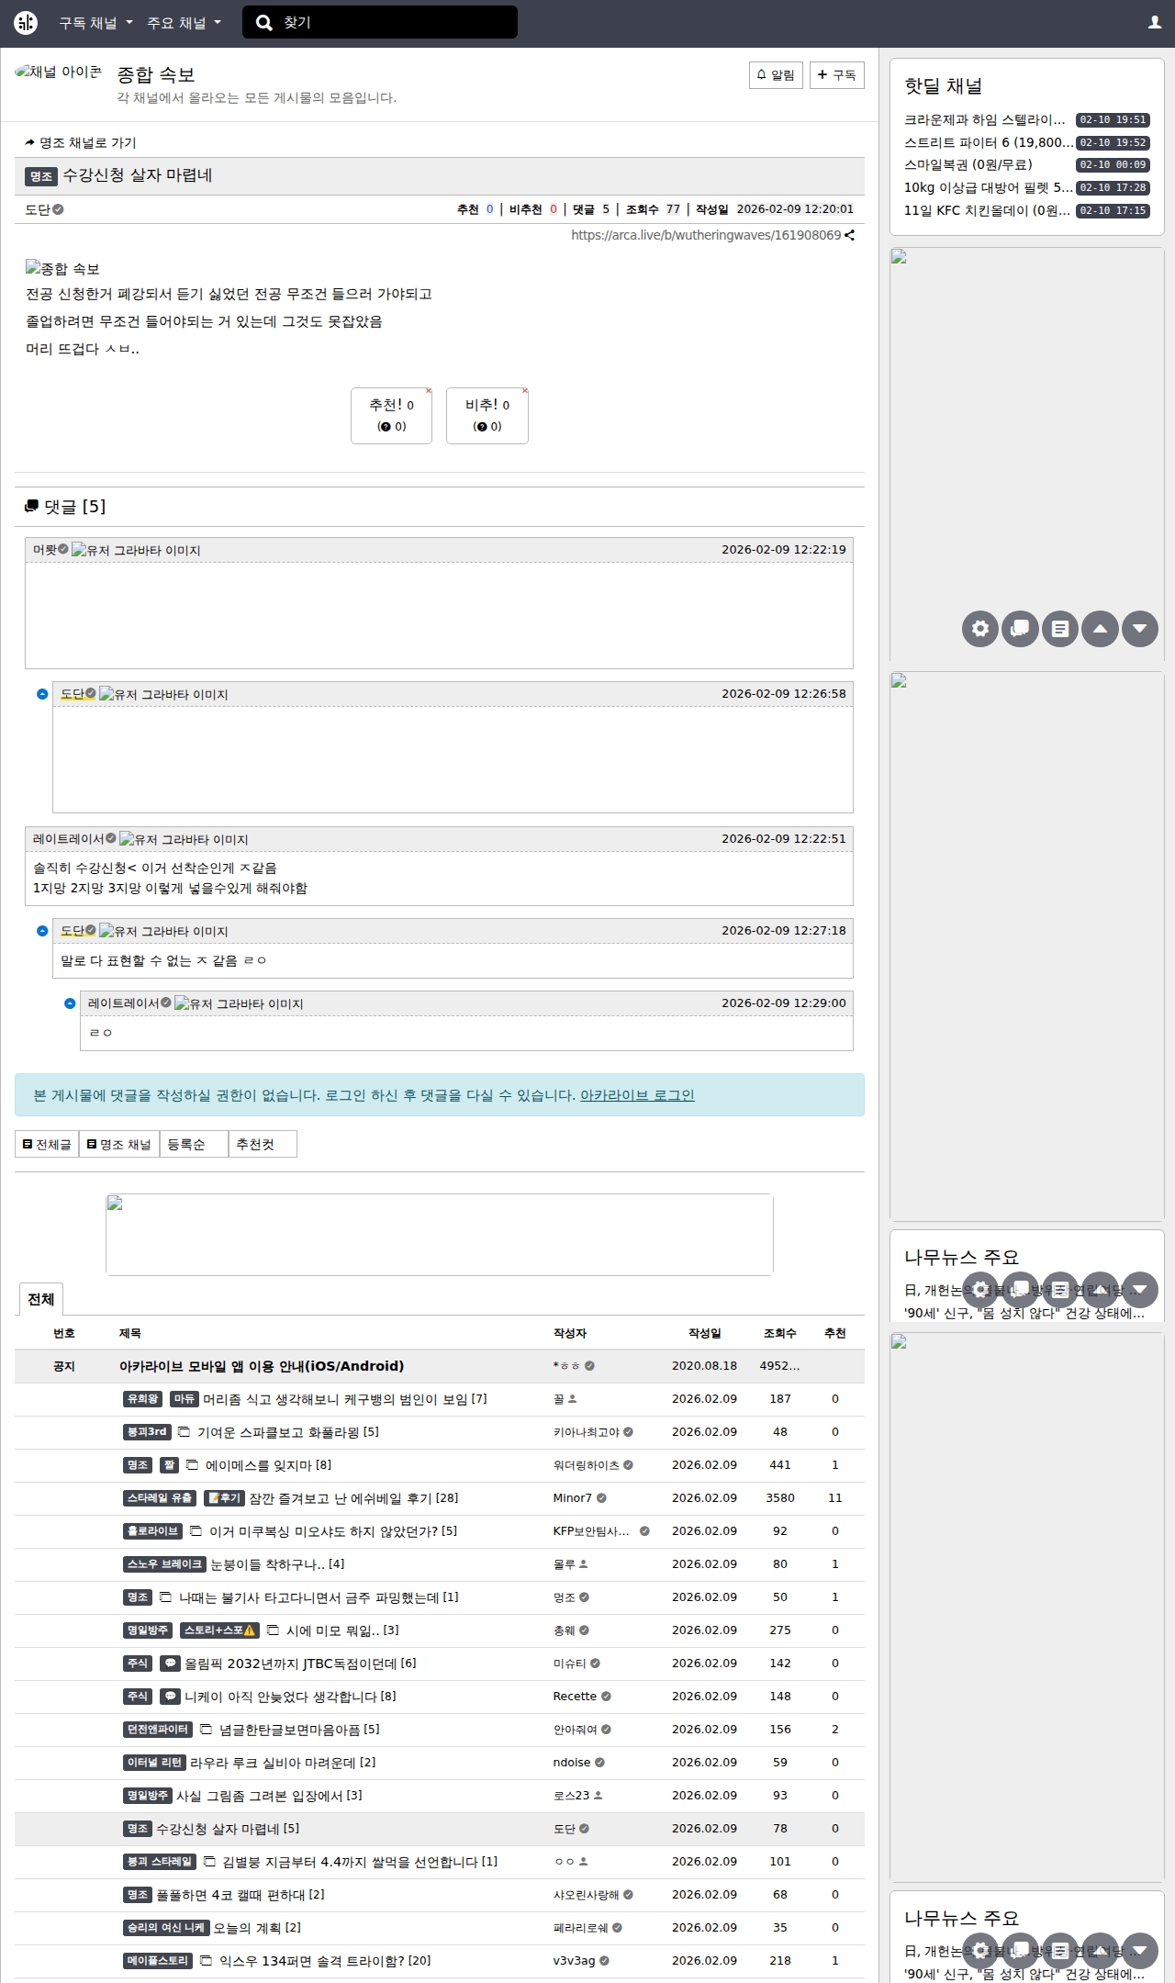
Task: Click reply marker beside 도단 12:26:58 comment
Action: 42,694
